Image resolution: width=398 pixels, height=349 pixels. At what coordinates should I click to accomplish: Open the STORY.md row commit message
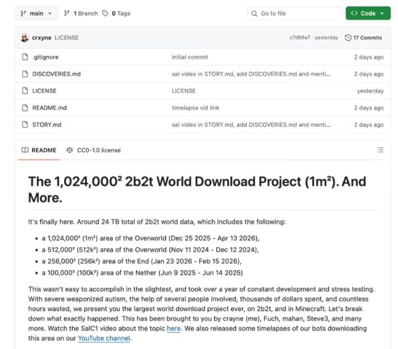251,124
